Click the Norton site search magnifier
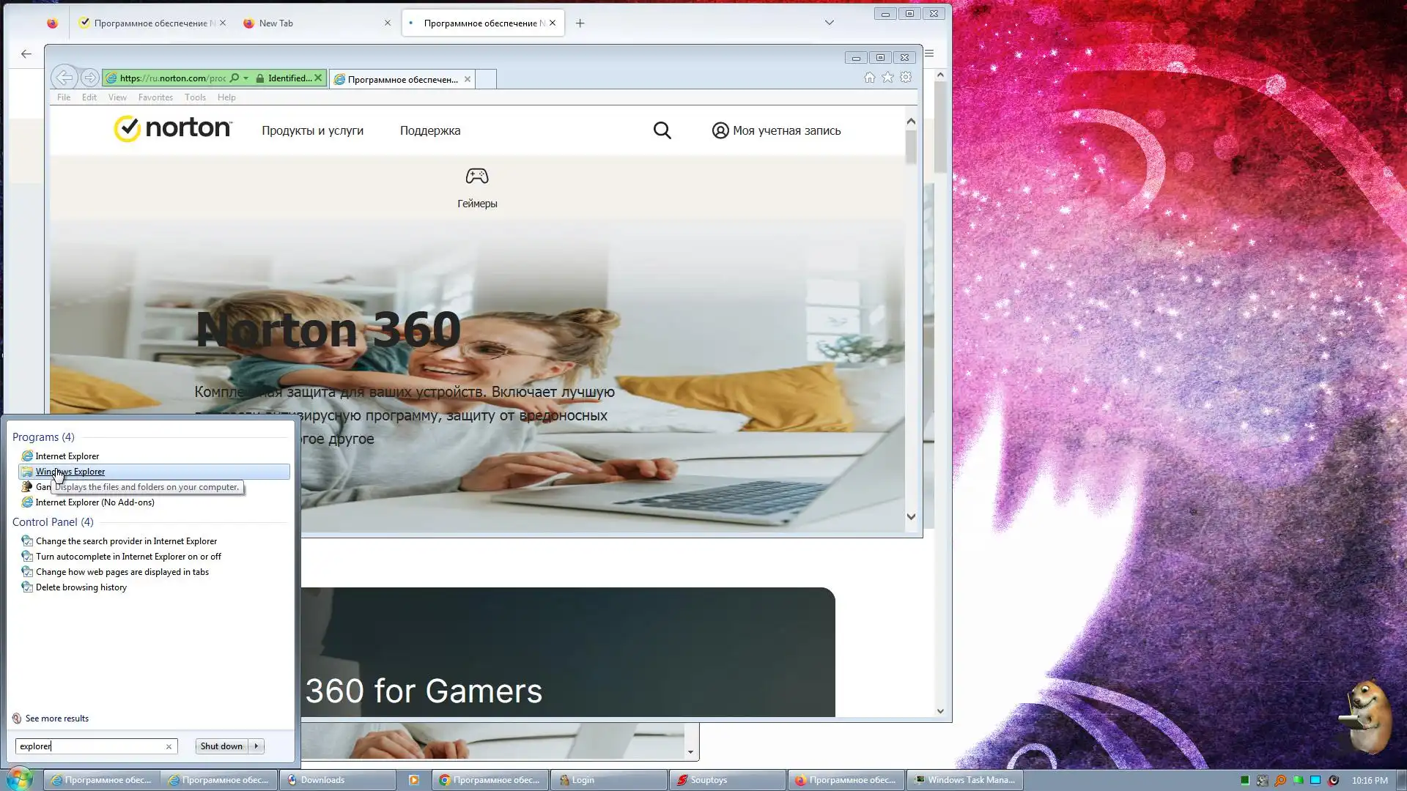The height and width of the screenshot is (791, 1407). [x=662, y=130]
